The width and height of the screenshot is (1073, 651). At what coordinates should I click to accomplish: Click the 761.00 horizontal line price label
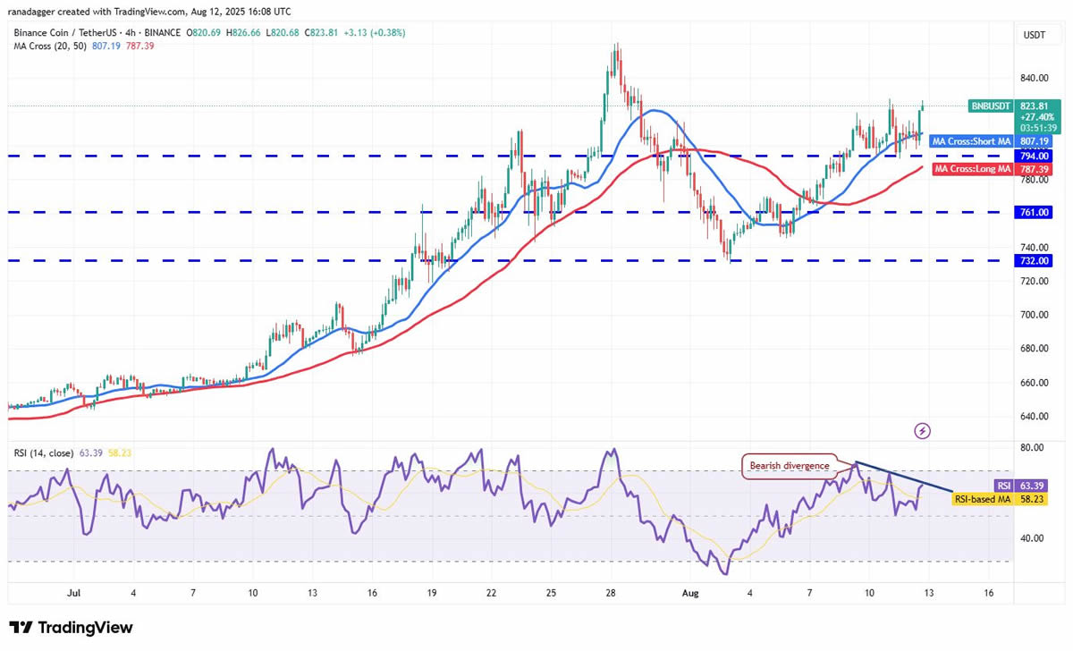1035,212
